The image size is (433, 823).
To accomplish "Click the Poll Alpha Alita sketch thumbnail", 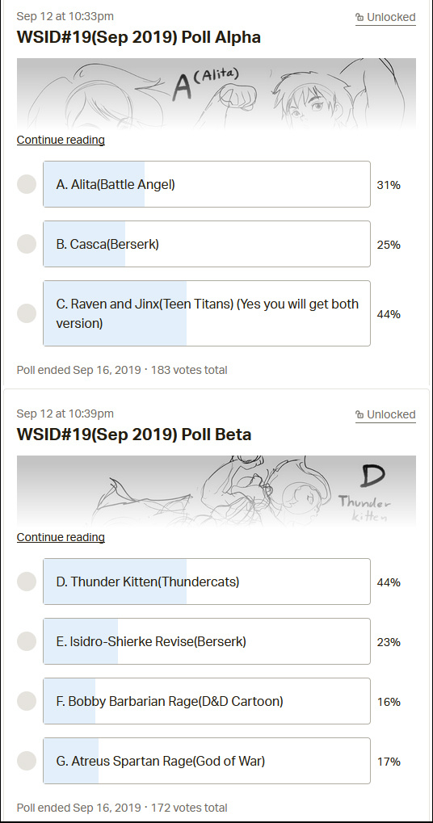I will click(216, 94).
